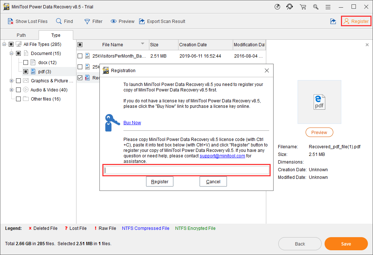The height and width of the screenshot is (255, 373).
Task: Click the license code text box
Action: point(186,170)
